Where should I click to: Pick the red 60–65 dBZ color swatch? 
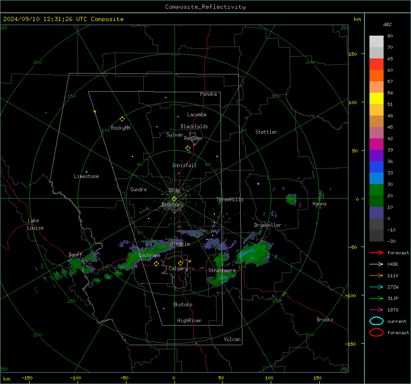coord(376,64)
